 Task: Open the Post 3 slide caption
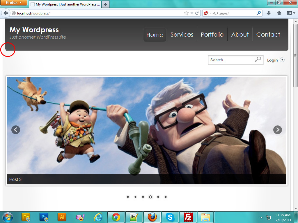[15, 179]
